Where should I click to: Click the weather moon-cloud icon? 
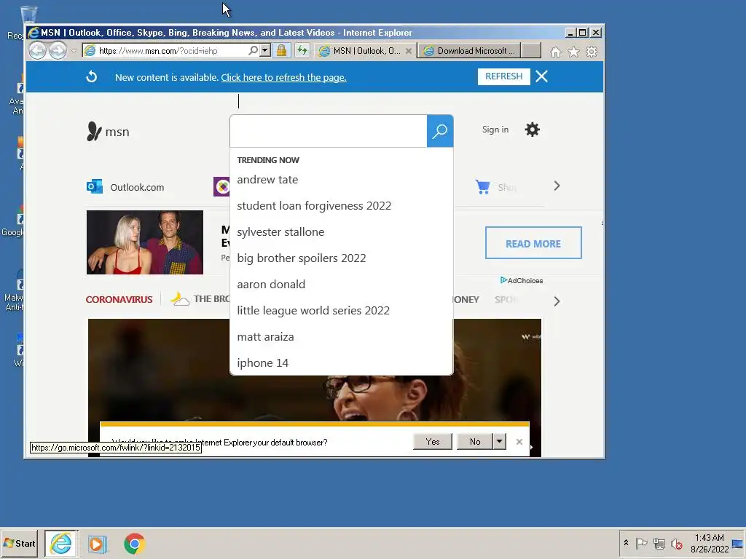(180, 298)
